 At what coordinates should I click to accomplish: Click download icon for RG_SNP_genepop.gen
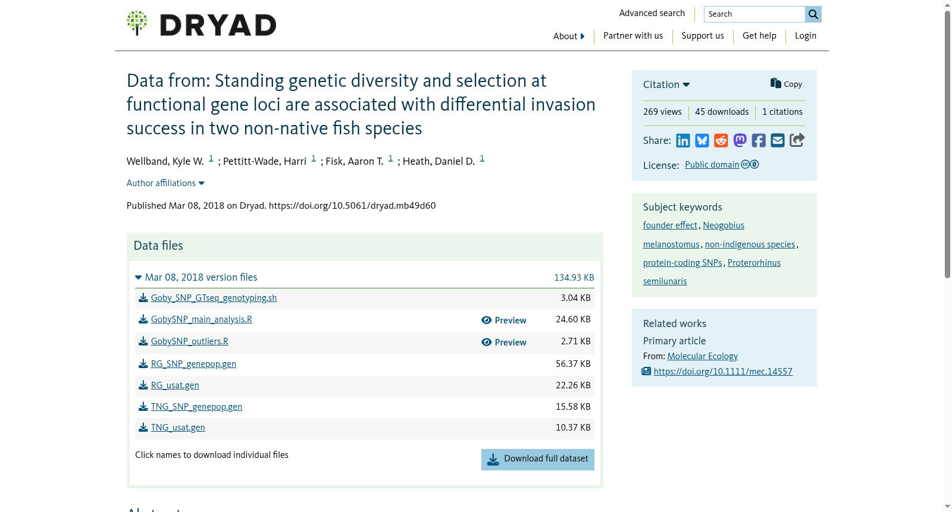(x=143, y=364)
